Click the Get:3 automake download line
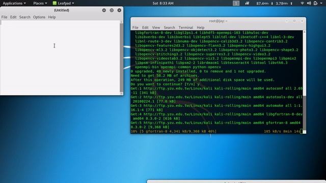 coord(216,108)
